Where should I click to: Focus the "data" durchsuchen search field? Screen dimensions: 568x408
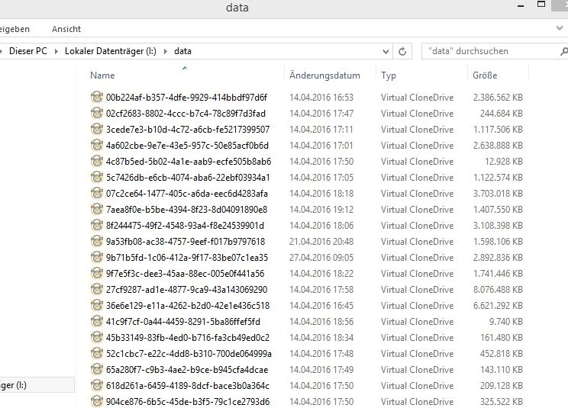click(490, 51)
